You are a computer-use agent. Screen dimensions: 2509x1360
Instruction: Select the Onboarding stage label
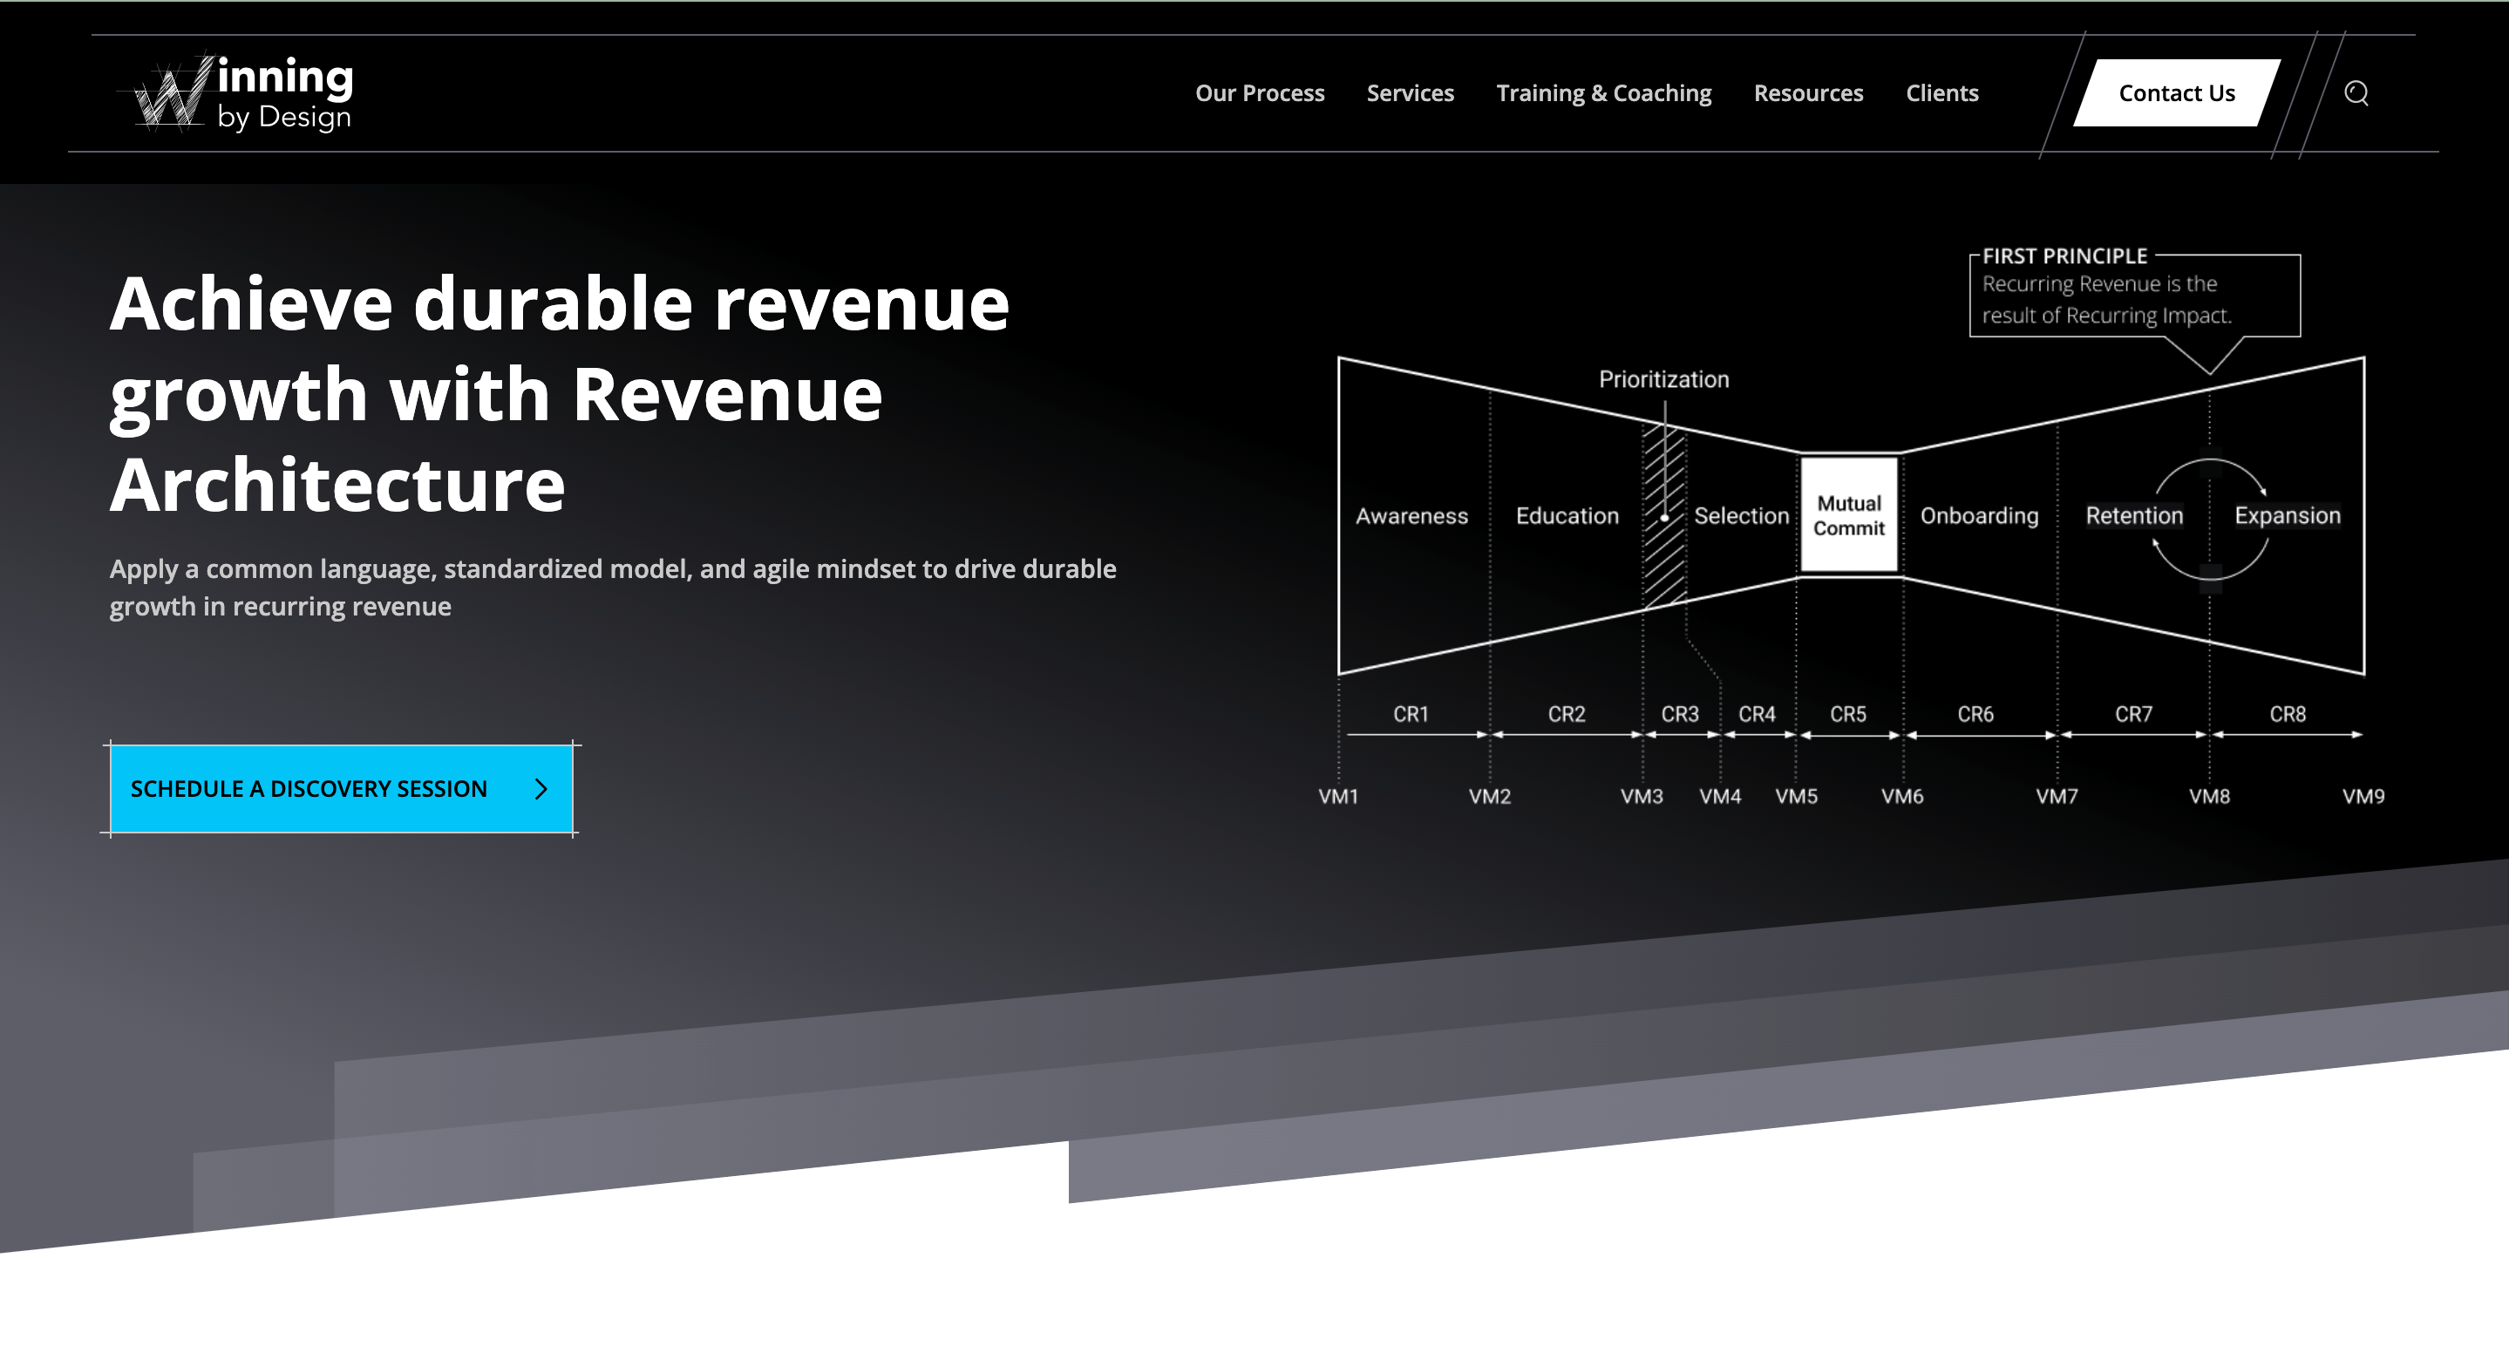point(1979,515)
